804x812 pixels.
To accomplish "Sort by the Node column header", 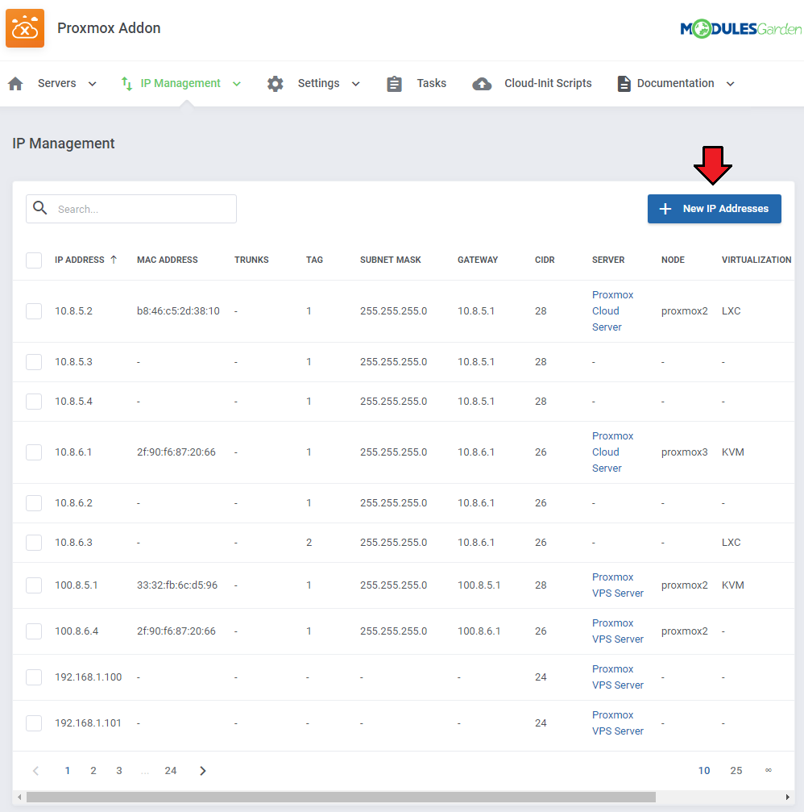I will 673,260.
